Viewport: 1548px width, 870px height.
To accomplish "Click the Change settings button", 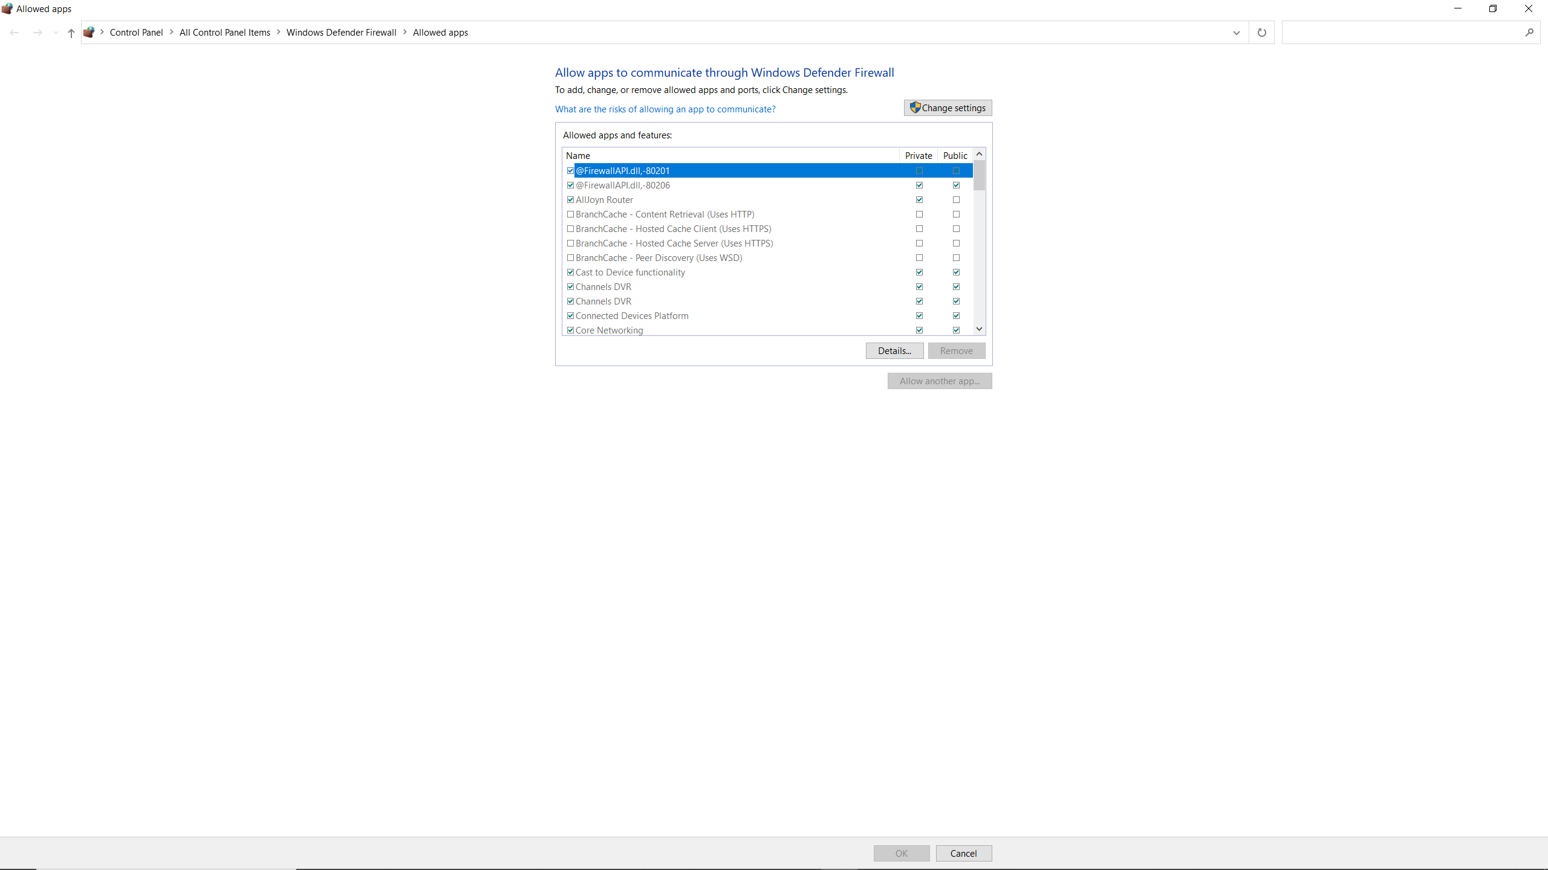I will point(948,108).
